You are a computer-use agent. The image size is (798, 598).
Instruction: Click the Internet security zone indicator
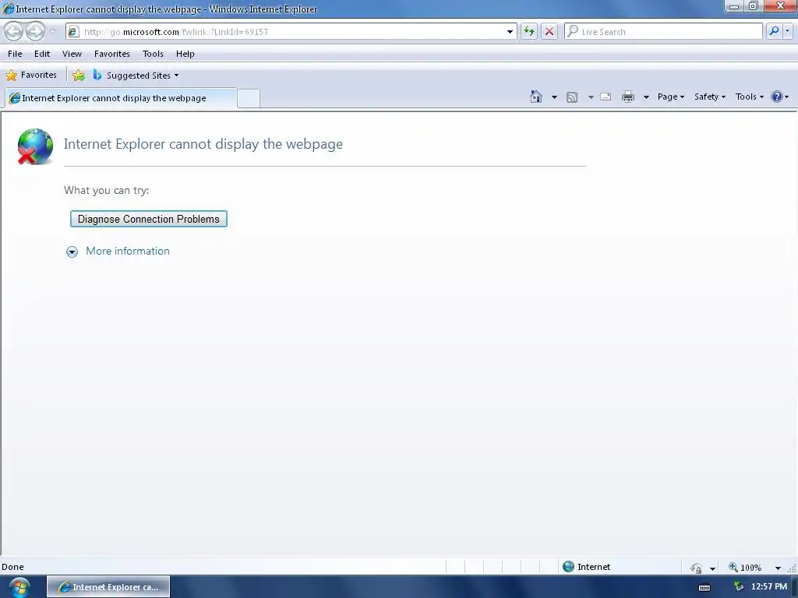[586, 567]
